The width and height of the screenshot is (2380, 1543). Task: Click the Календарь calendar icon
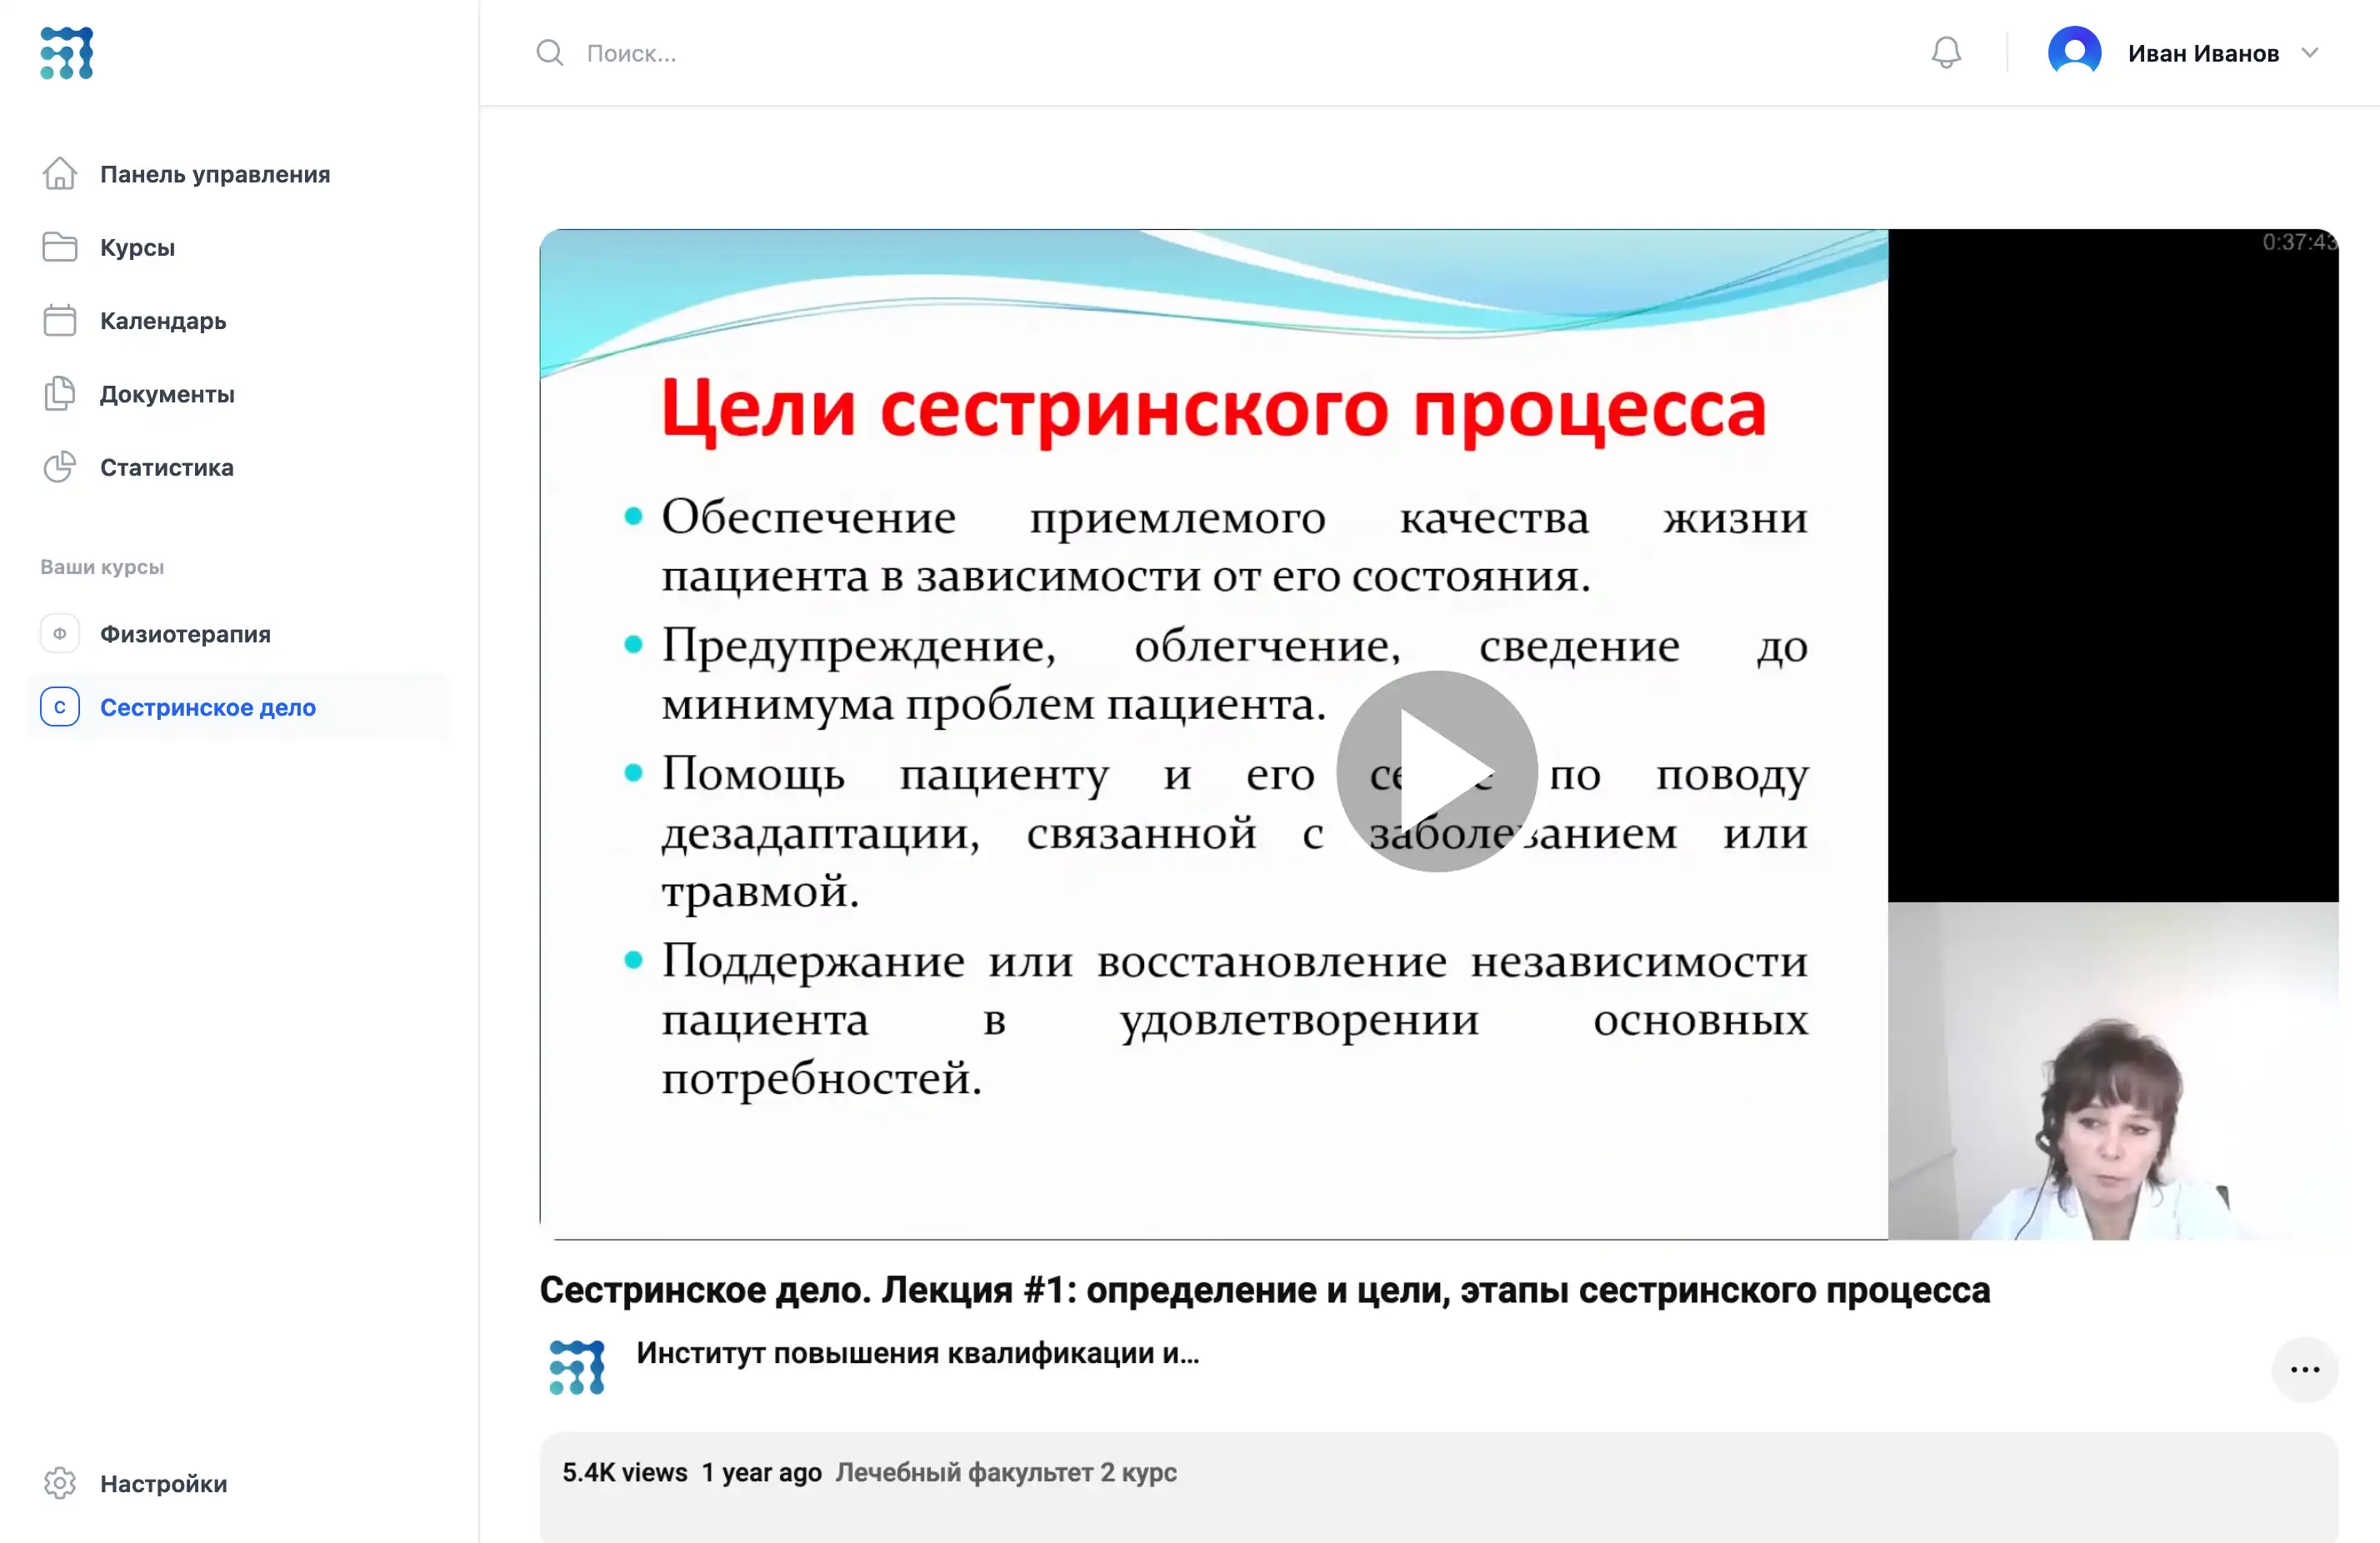(x=59, y=320)
